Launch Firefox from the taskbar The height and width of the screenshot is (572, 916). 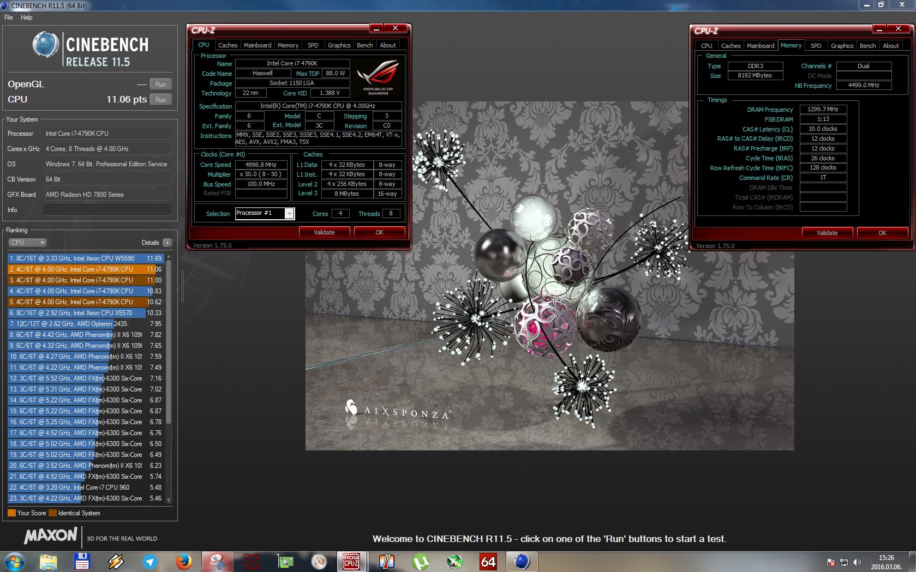[183, 561]
